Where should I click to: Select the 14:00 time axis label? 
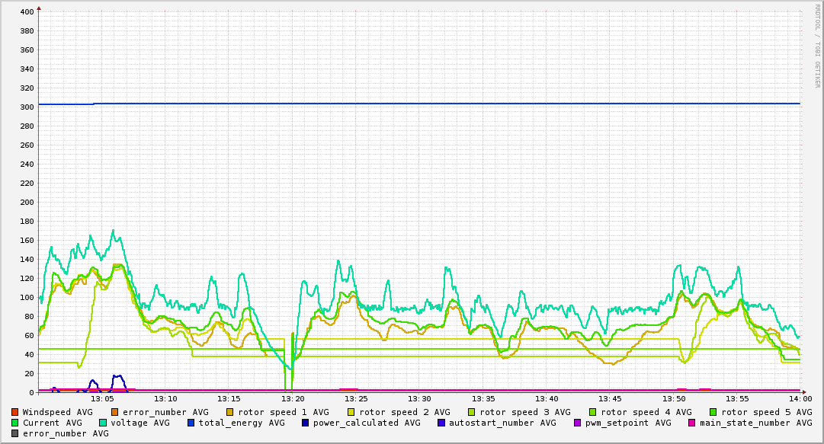801,399
